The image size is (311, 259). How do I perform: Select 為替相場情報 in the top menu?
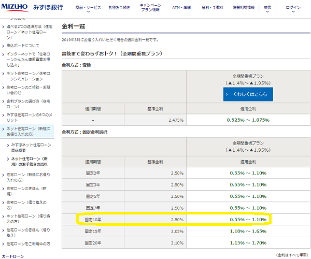pos(244,8)
